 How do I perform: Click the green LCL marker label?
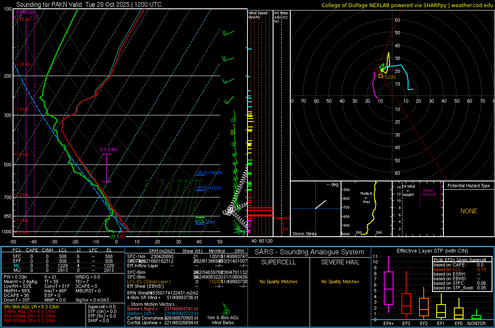(x=200, y=220)
